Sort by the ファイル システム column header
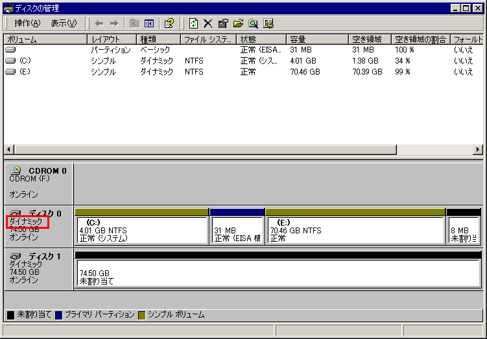 tap(208, 40)
